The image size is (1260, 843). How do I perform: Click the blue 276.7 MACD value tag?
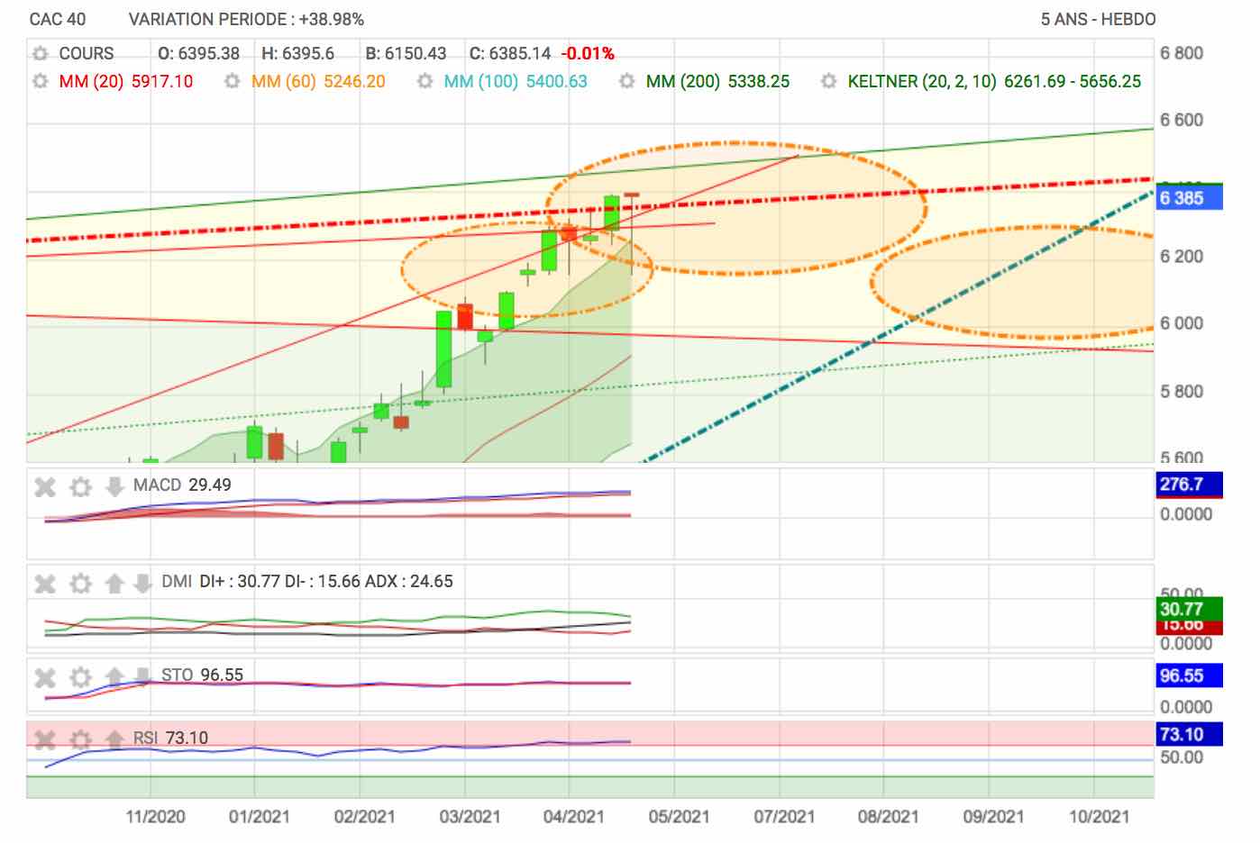click(1189, 485)
